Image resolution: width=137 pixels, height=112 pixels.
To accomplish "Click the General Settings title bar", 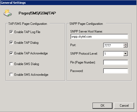I will (68, 3).
